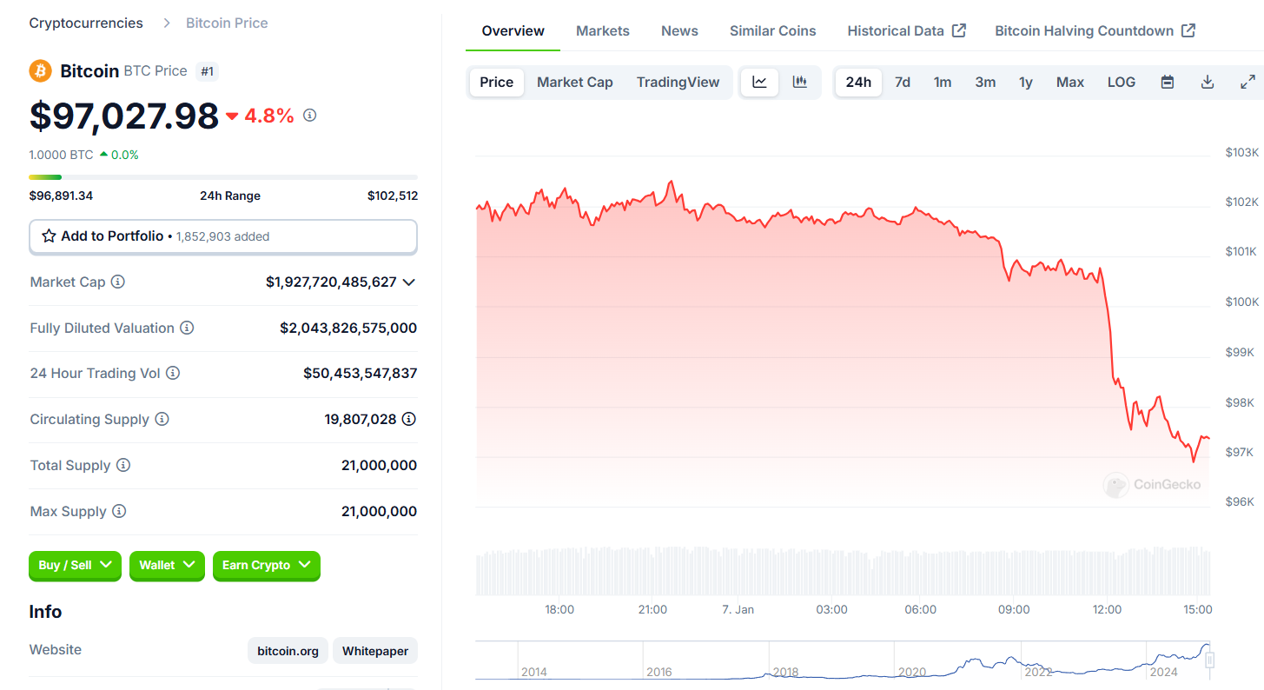Click the historical overview mini chart at 2018
Viewport: 1264px width, 690px height.
click(x=785, y=671)
